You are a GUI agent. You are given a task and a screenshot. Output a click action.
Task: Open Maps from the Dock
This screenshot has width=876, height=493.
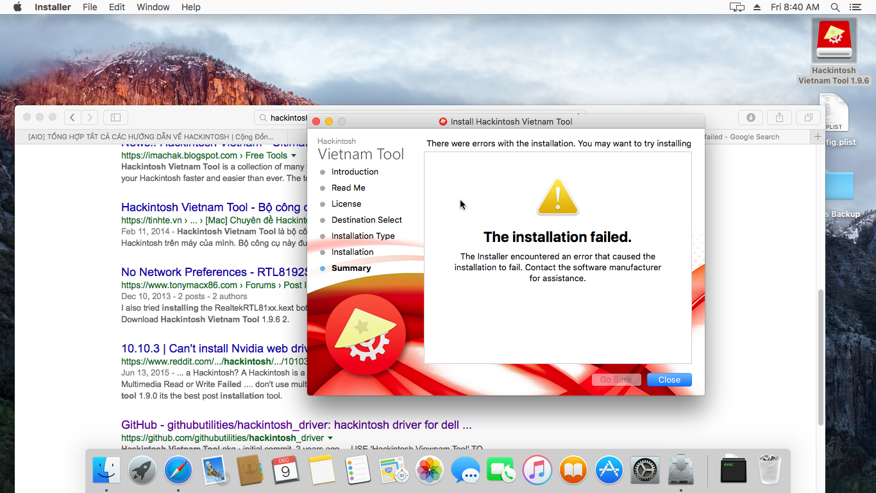coord(394,471)
